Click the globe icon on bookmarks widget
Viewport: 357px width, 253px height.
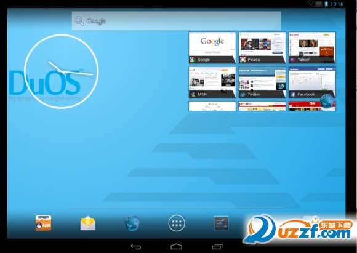(x=327, y=101)
